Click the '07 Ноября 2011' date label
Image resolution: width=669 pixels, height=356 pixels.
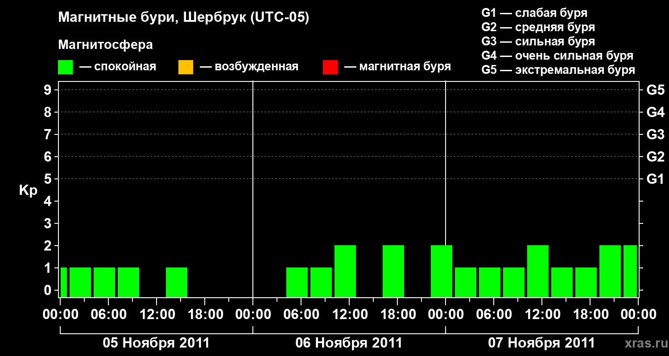(541, 343)
